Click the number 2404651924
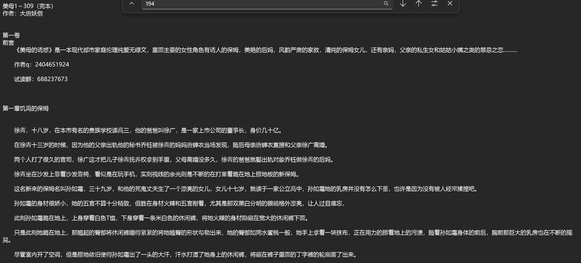Image resolution: width=581 pixels, height=263 pixels. tap(52, 64)
